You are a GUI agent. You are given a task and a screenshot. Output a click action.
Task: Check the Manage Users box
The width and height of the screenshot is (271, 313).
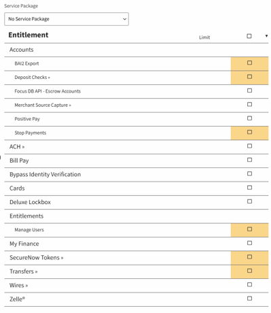coord(249,229)
